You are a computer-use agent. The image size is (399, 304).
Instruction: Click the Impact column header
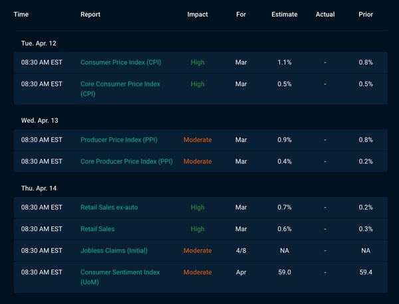[198, 15]
